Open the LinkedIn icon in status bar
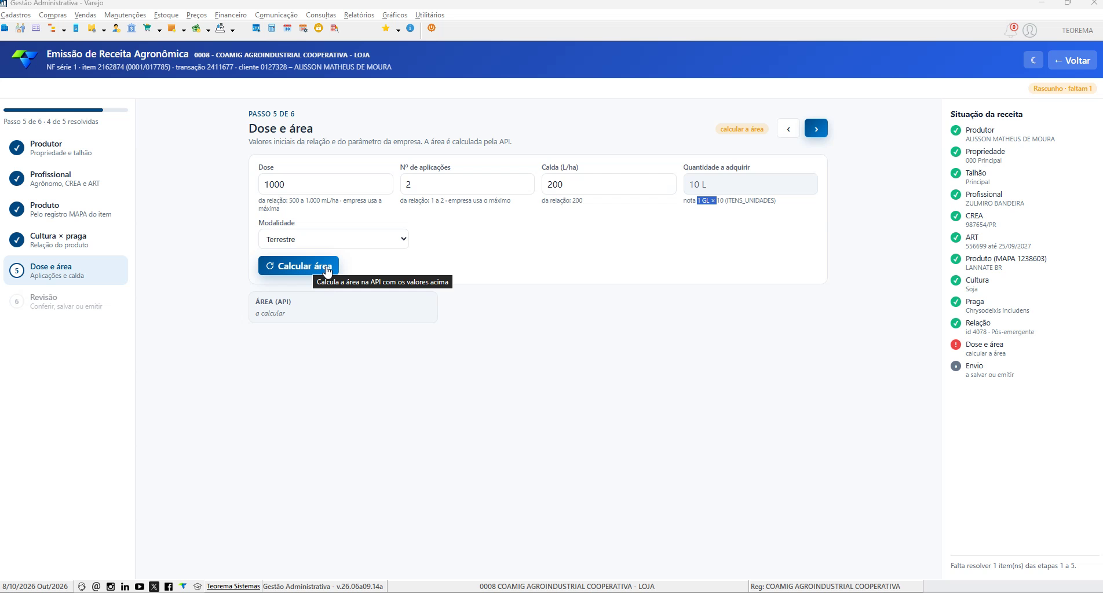Screen dimensions: 1103x593 125,587
